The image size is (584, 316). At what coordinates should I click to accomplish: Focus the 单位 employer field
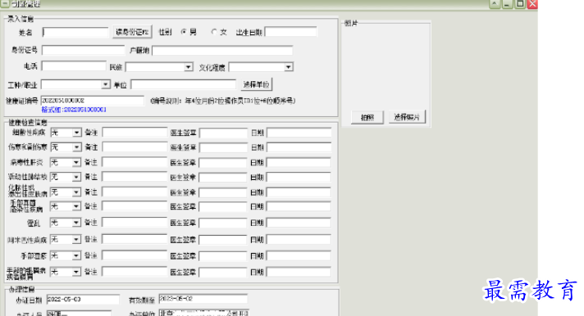(183, 84)
